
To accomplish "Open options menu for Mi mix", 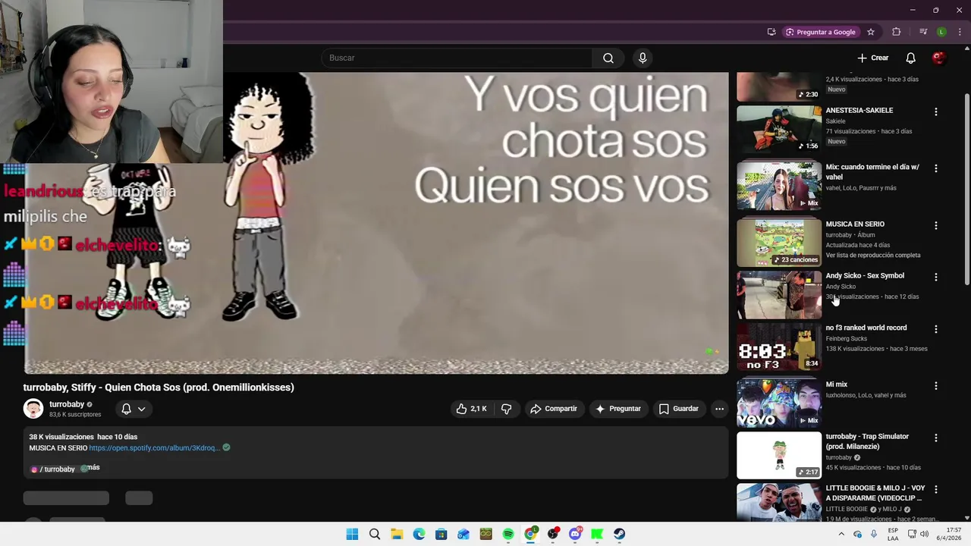I will 935,386.
